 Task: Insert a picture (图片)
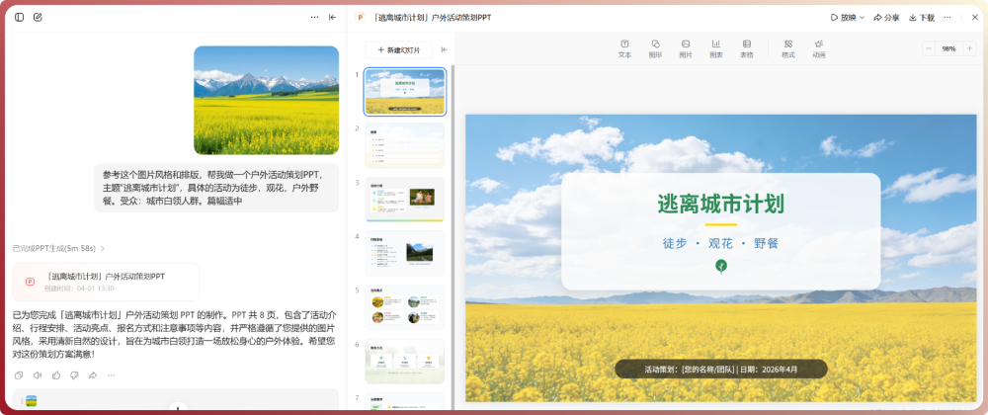point(686,49)
